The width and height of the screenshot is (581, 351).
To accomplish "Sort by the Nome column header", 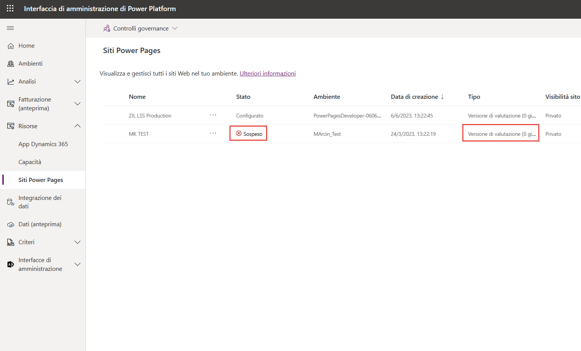I will pyautogui.click(x=137, y=97).
